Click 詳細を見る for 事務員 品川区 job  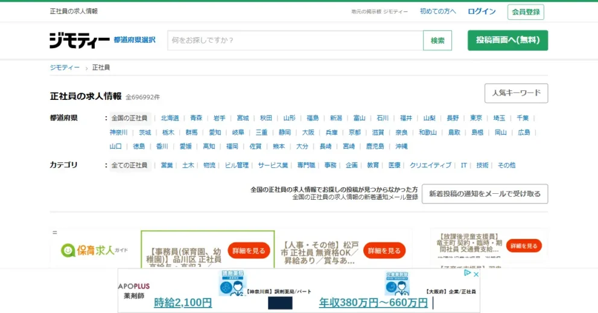coord(249,250)
